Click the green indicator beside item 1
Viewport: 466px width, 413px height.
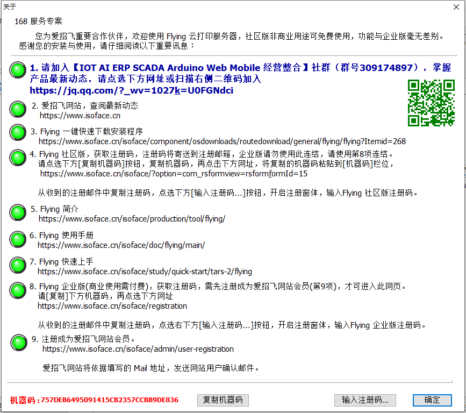click(x=18, y=70)
